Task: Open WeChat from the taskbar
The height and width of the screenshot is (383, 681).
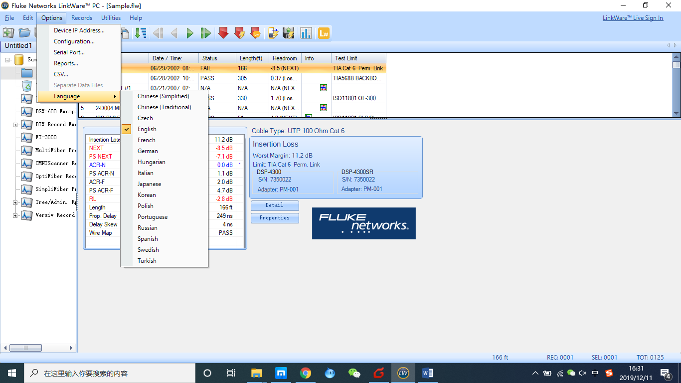Action: (x=354, y=373)
